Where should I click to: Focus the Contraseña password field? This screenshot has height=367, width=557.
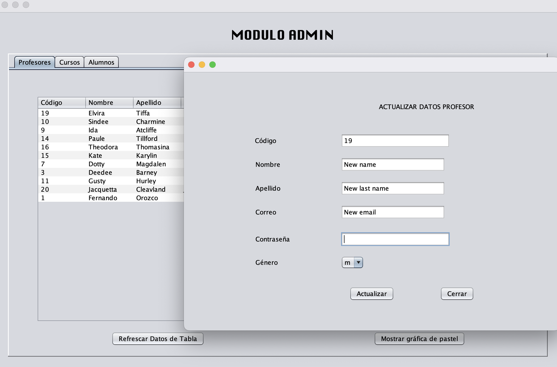[395, 239]
